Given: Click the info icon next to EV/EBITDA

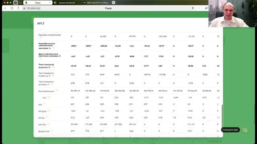Looking at the screenshot, I should 52,131.
